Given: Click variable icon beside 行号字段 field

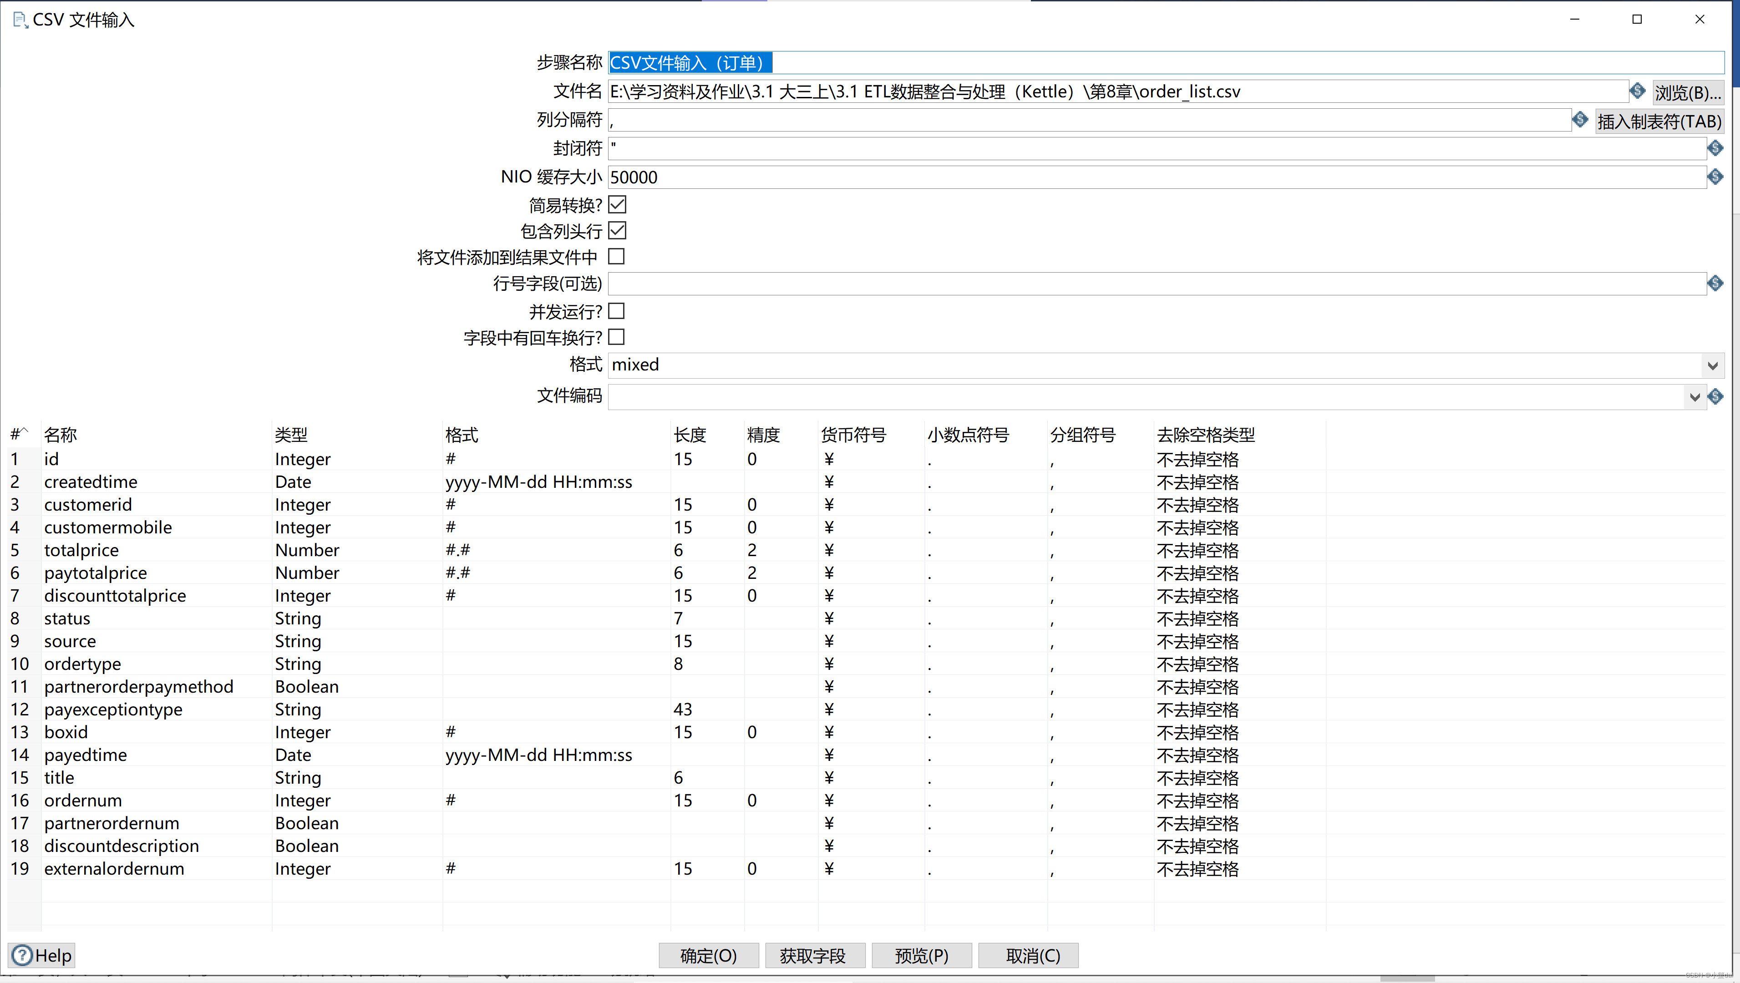Looking at the screenshot, I should (1715, 283).
